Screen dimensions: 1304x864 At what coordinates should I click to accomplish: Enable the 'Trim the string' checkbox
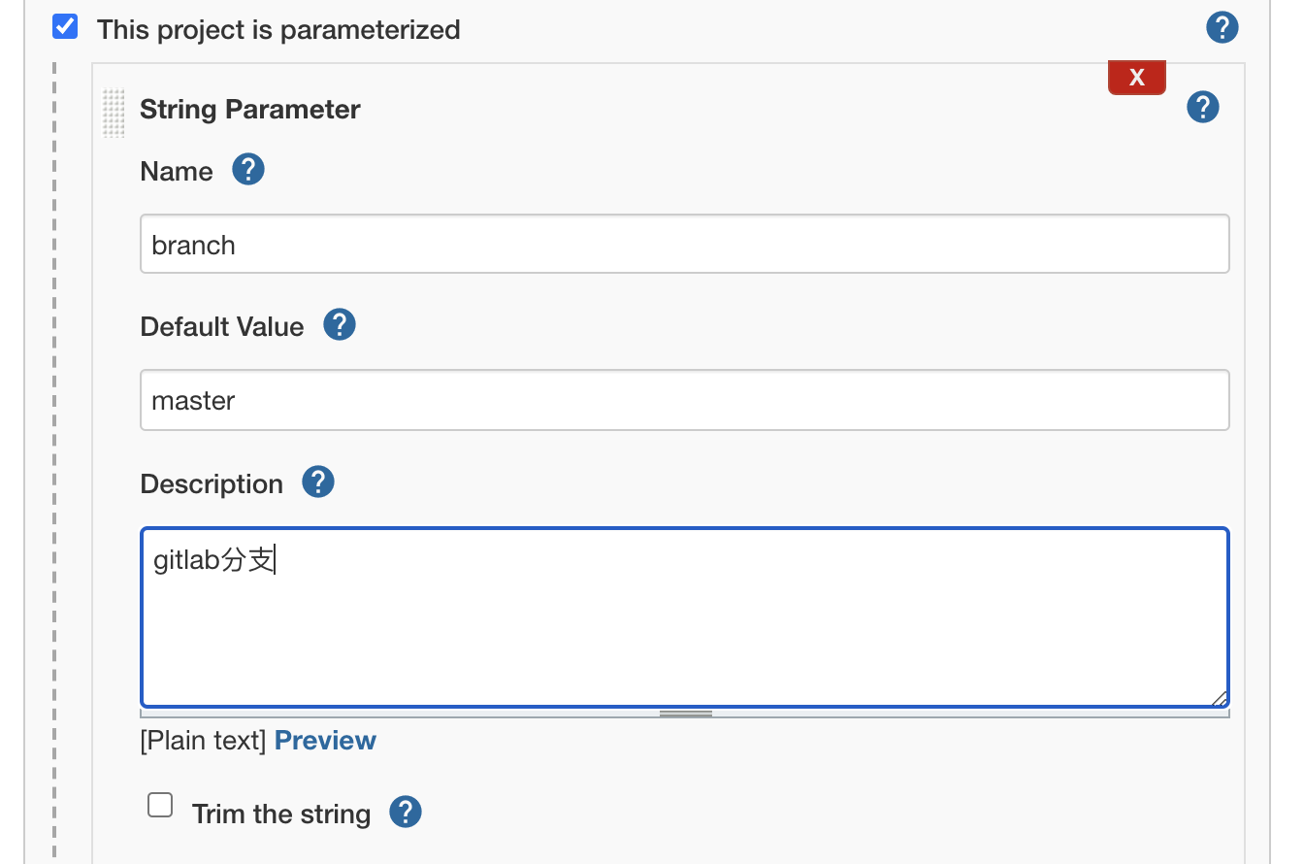160,805
